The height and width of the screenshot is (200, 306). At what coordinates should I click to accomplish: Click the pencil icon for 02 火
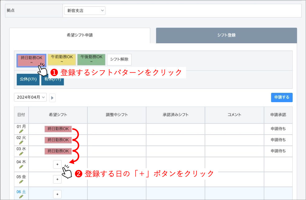[21, 142]
